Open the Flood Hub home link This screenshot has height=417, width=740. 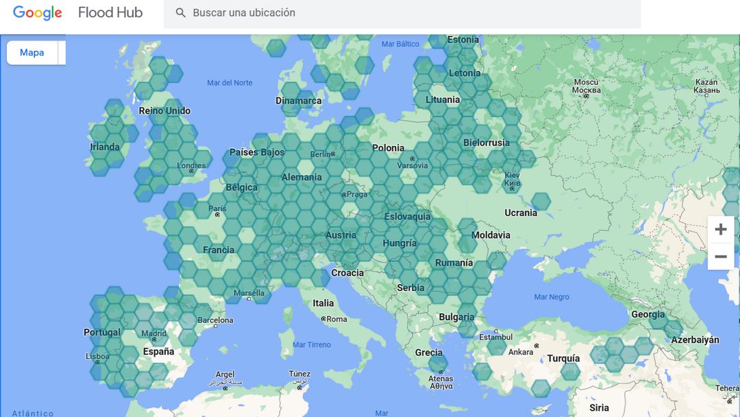[110, 12]
